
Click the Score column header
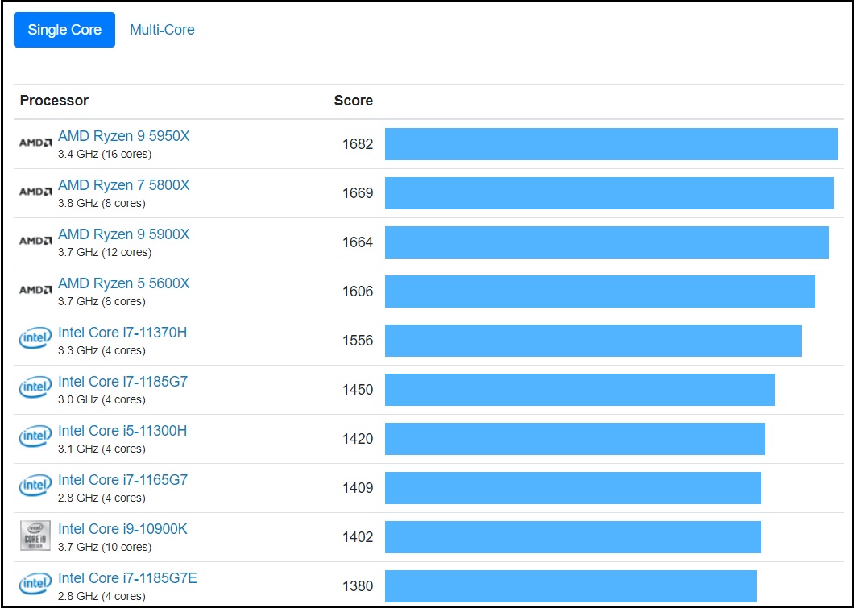tap(354, 101)
